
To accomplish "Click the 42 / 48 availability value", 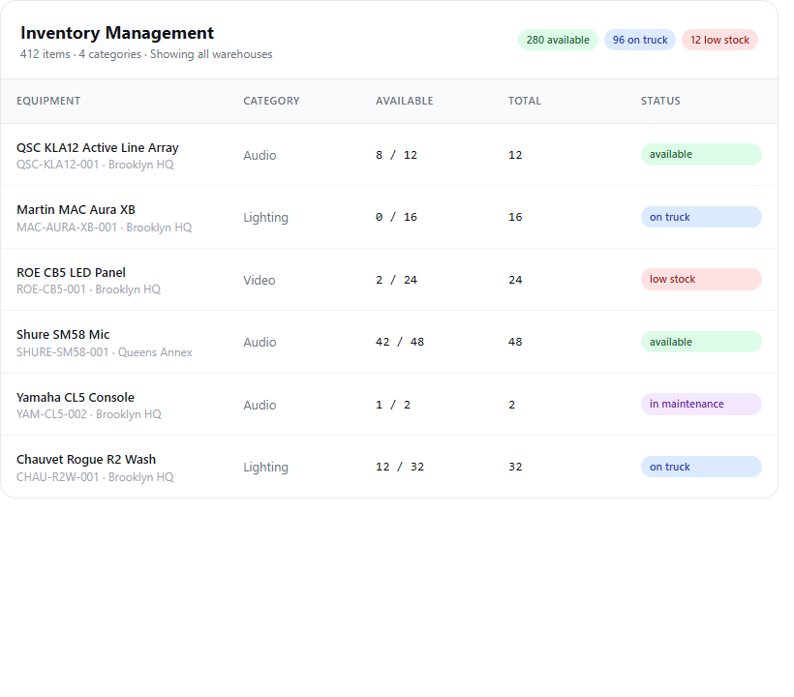I will [400, 342].
